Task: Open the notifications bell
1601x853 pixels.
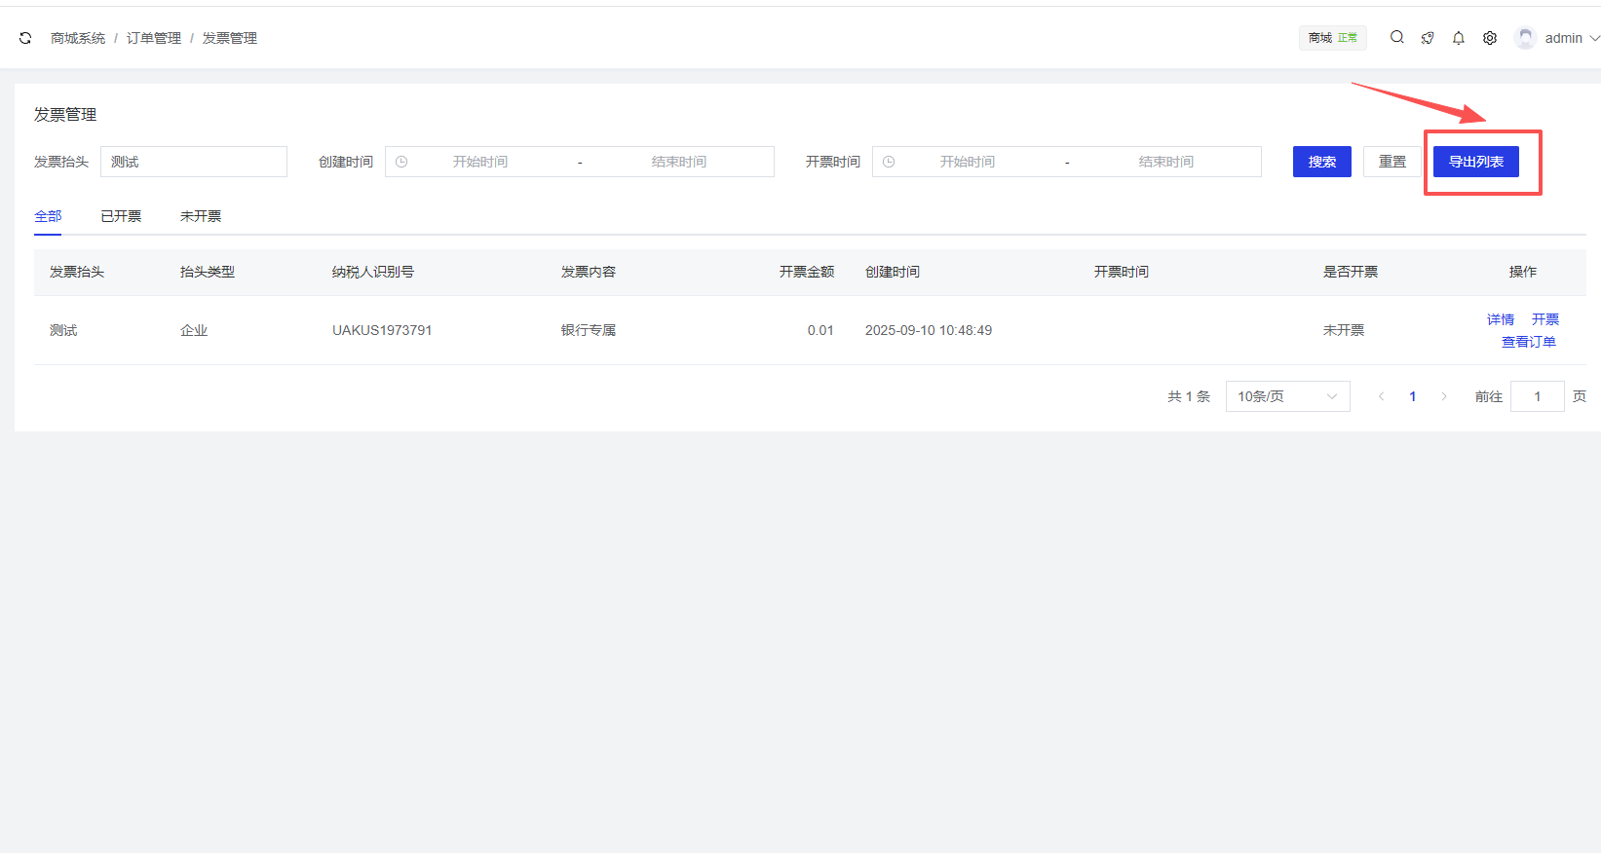Action: pyautogui.click(x=1459, y=38)
